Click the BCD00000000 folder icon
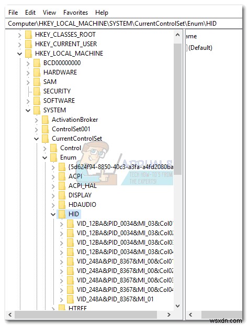The image size is (248, 326). click(x=37, y=63)
